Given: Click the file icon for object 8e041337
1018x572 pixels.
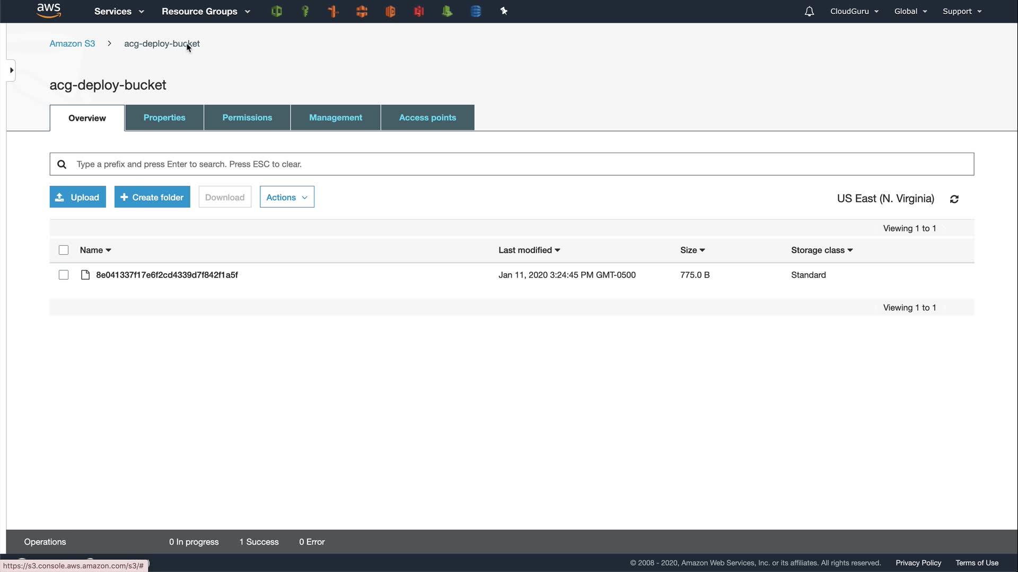Looking at the screenshot, I should click(85, 275).
